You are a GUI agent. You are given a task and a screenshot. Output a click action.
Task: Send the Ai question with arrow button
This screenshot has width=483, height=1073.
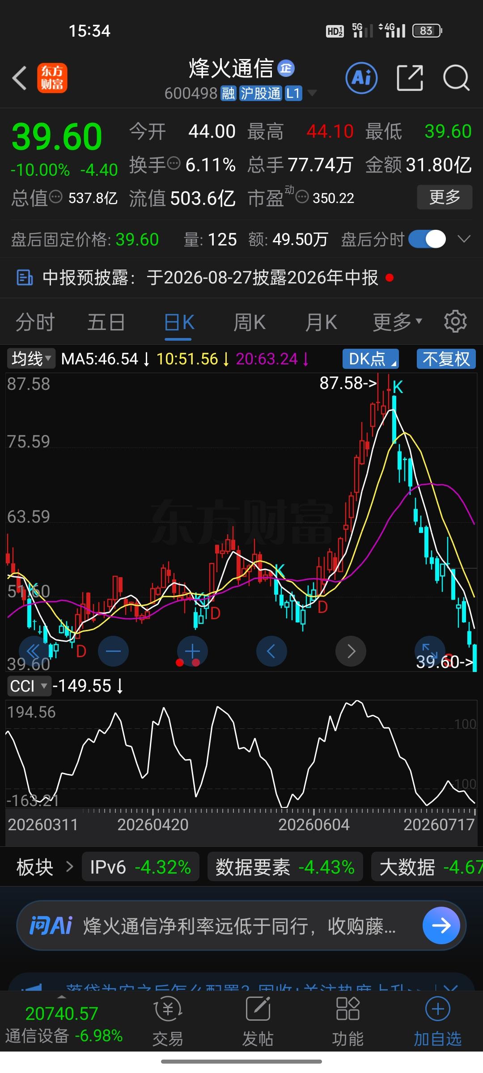441,925
